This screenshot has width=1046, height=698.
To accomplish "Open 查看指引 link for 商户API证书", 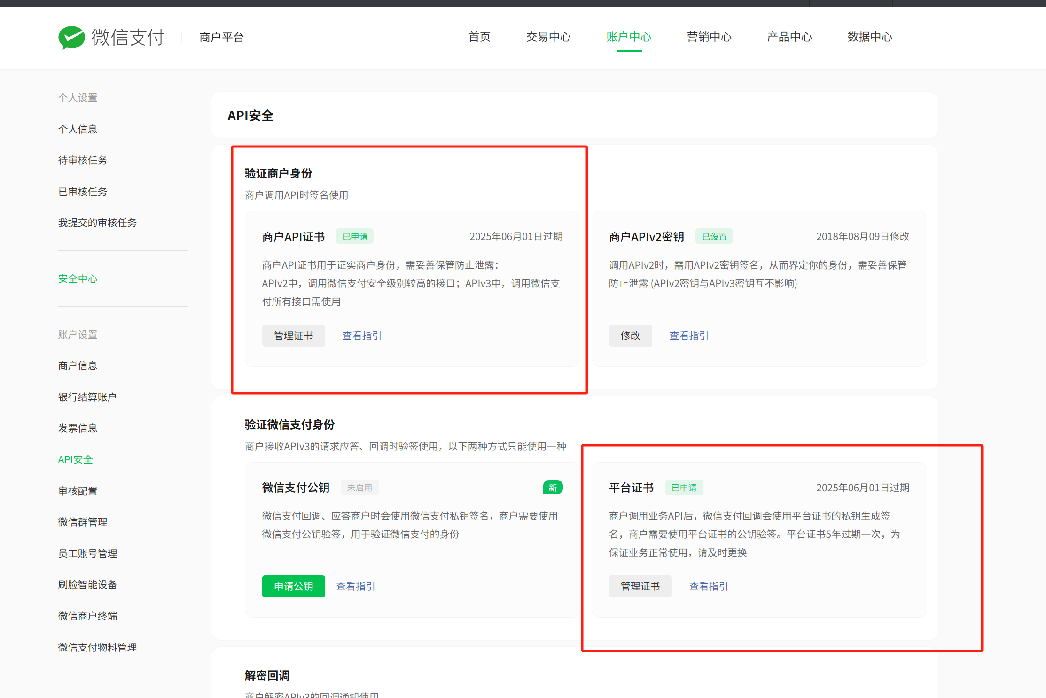I will point(362,335).
